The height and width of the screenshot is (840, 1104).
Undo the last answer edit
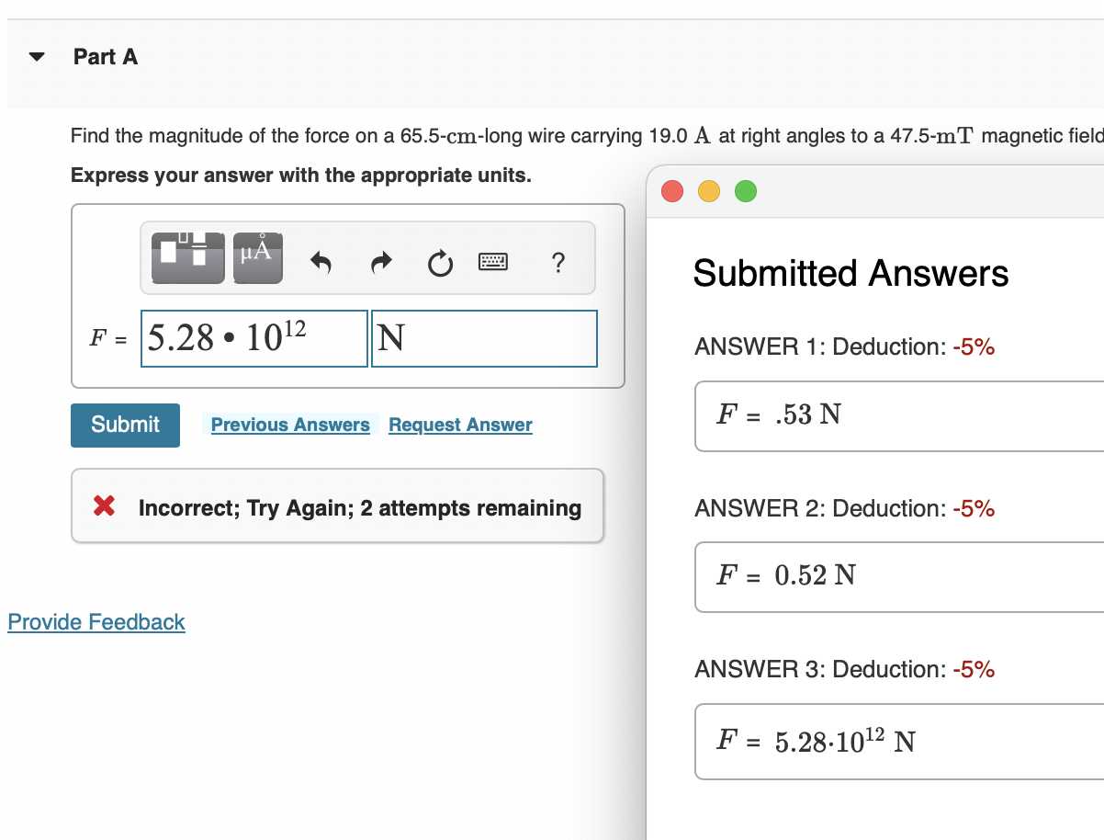pos(321,261)
